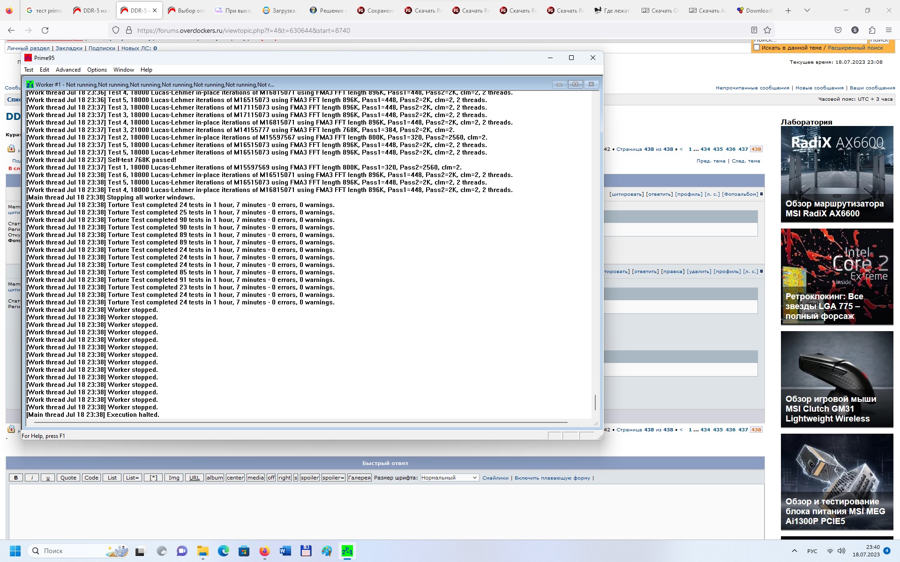Open the 'Расширенный поиск' link
Viewport: 900px width, 562px height.
855,48
